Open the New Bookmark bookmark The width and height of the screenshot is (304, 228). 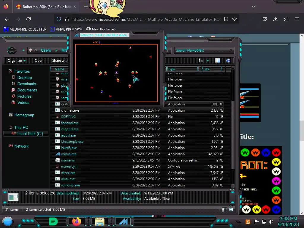click(x=101, y=29)
